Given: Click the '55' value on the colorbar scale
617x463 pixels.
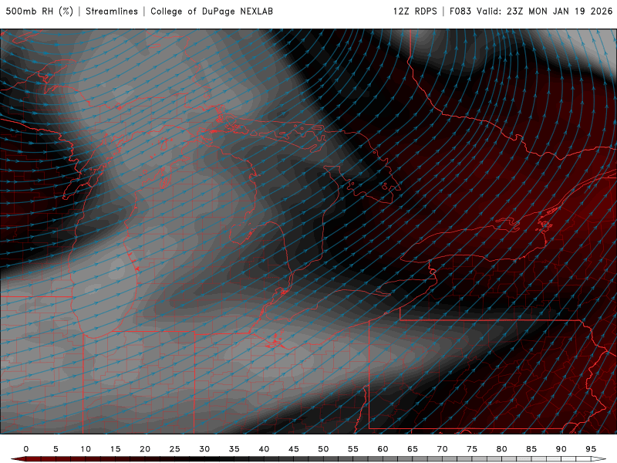Looking at the screenshot, I should [x=353, y=449].
